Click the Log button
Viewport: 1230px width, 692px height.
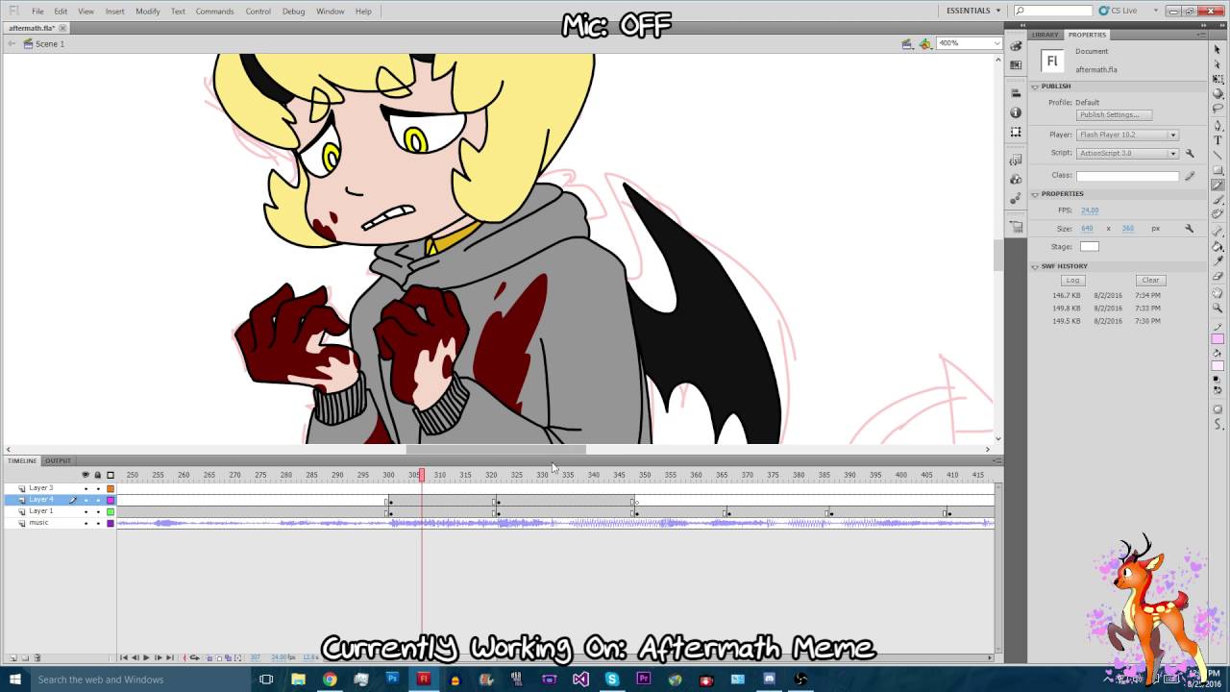[1072, 281]
